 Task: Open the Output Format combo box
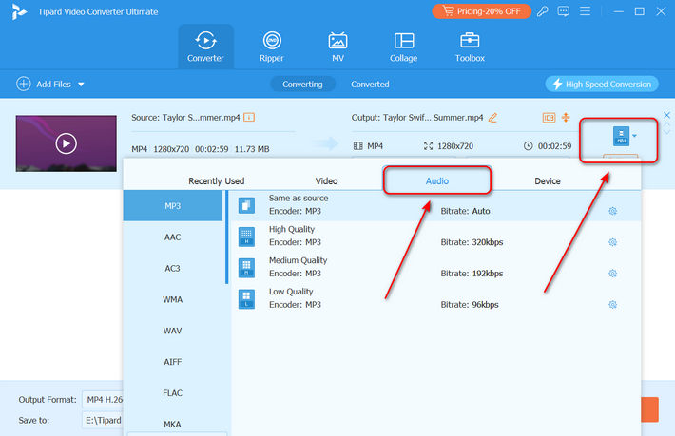click(103, 399)
